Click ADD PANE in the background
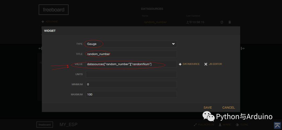This screenshot has width=282, height=130. tap(50, 22)
